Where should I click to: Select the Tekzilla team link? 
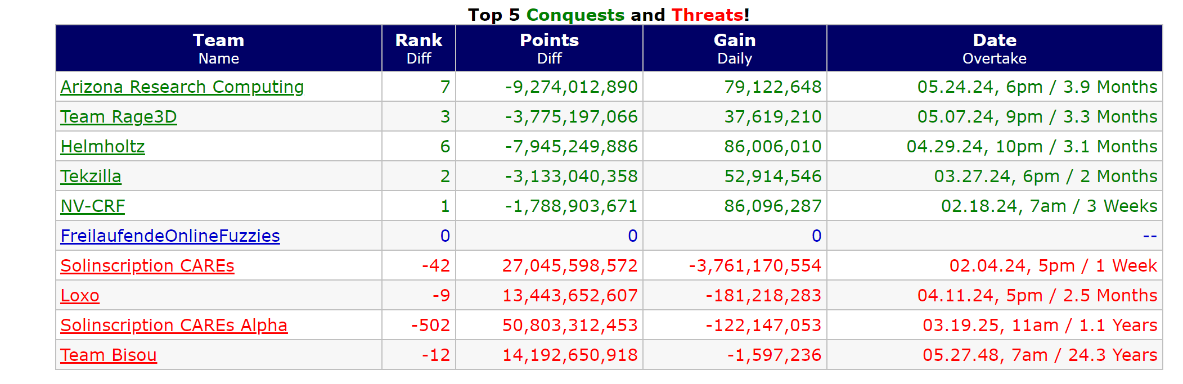click(x=91, y=177)
